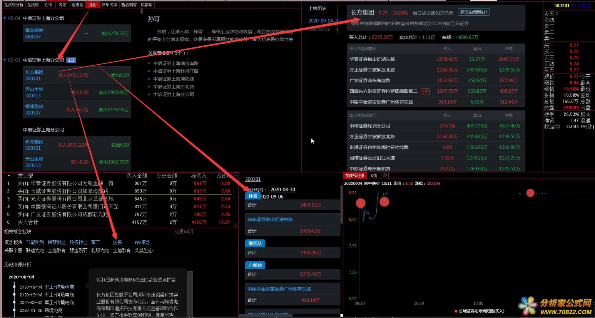The image size is (595, 318).
Task: Open the 成都帮 tab
Action: pyautogui.click(x=146, y=5)
